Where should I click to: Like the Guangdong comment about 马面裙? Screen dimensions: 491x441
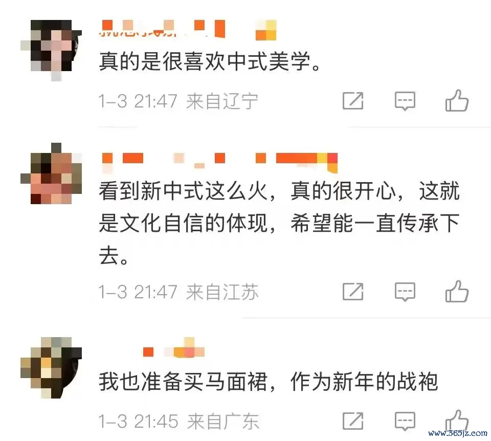point(457,421)
